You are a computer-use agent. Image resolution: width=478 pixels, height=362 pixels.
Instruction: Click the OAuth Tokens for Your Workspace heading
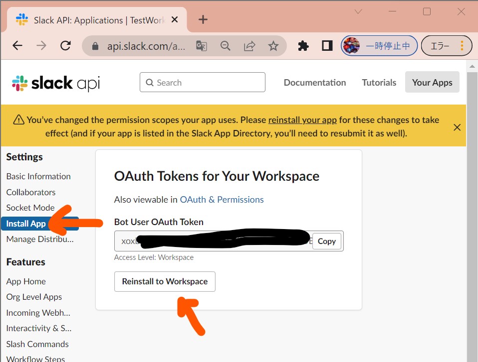coord(217,176)
